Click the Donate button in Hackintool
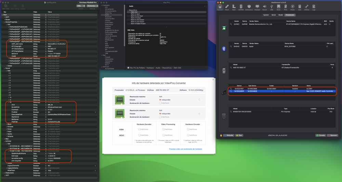This screenshot has height=182, width=342. pyautogui.click(x=321, y=135)
